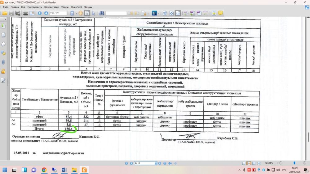This screenshot has height=174, width=310.
Task: Click the vertical scrollbar thumb
Action: 308,137
